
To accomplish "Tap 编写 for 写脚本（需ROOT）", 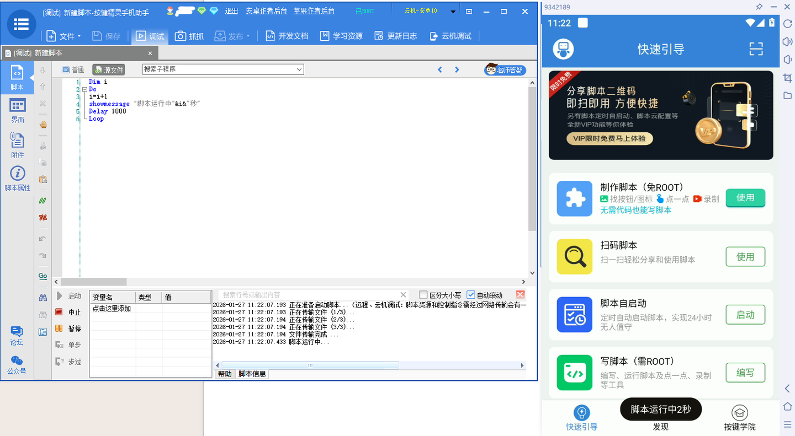I will [x=745, y=373].
